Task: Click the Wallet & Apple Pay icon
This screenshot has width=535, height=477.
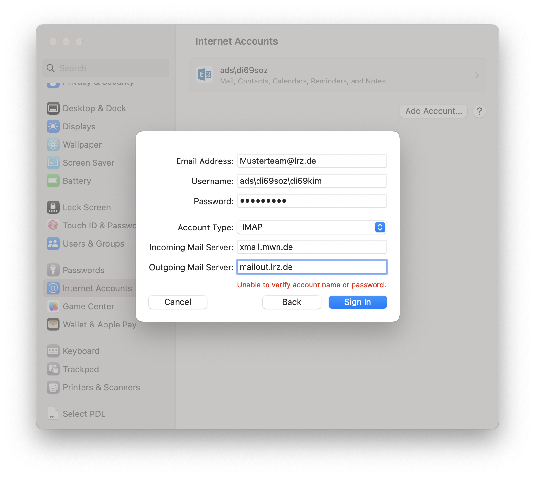Action: point(53,324)
